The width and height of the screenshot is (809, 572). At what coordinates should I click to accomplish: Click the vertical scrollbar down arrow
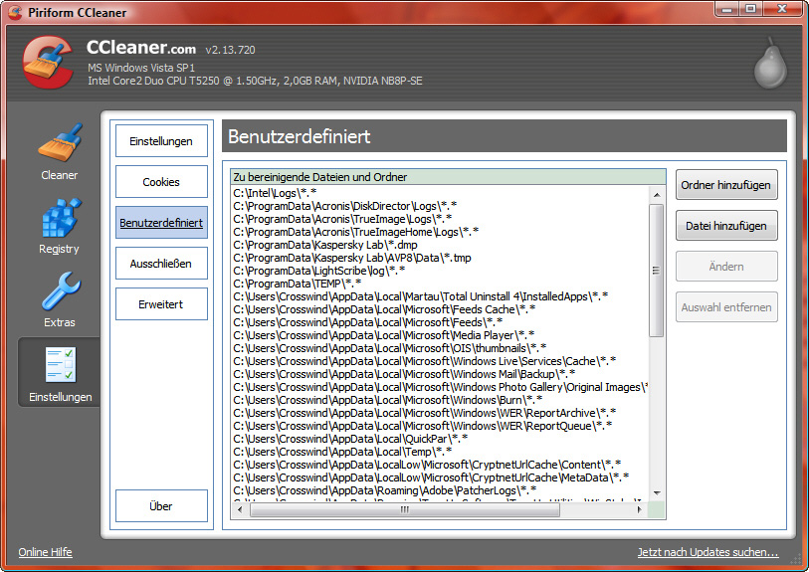(x=656, y=493)
